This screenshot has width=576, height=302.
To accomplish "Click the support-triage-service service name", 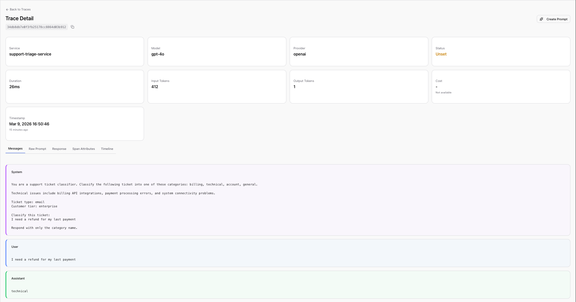I will click(30, 54).
